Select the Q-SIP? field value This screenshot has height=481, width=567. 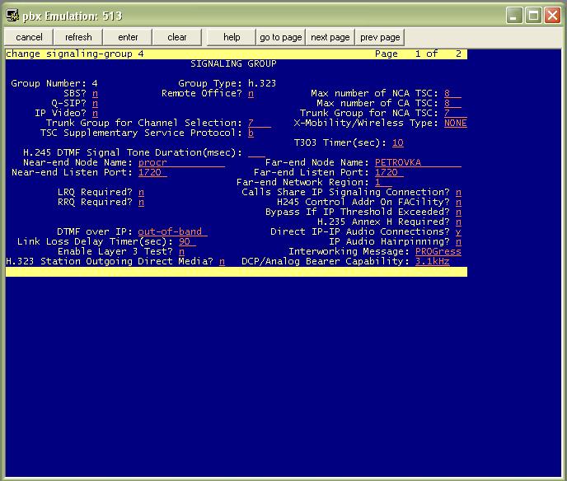95,103
